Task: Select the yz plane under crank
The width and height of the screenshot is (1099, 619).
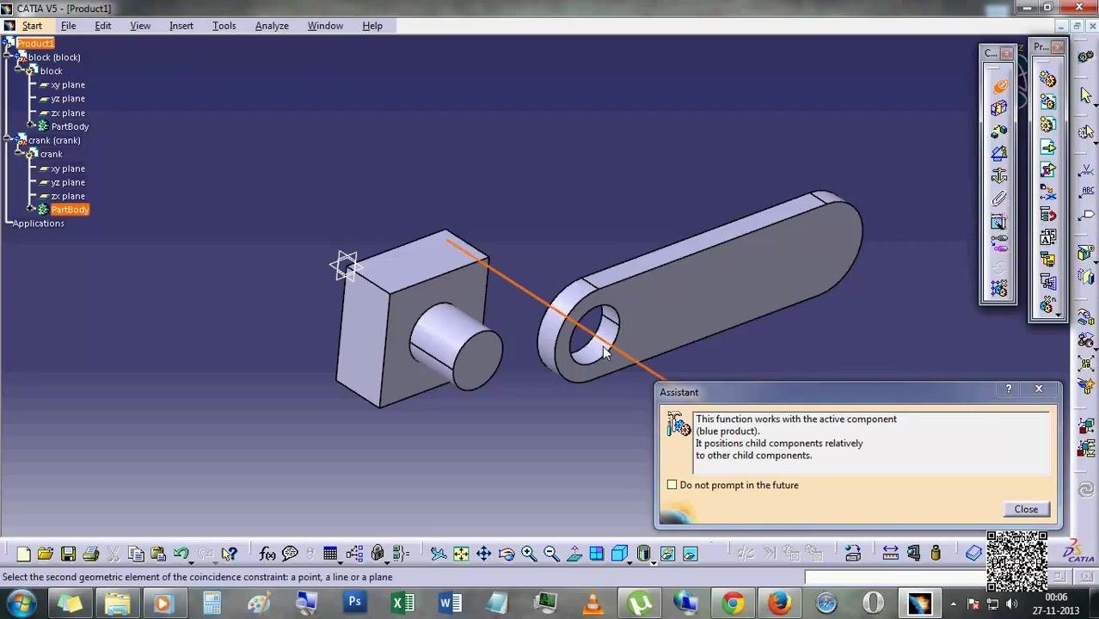Action: click(x=68, y=182)
